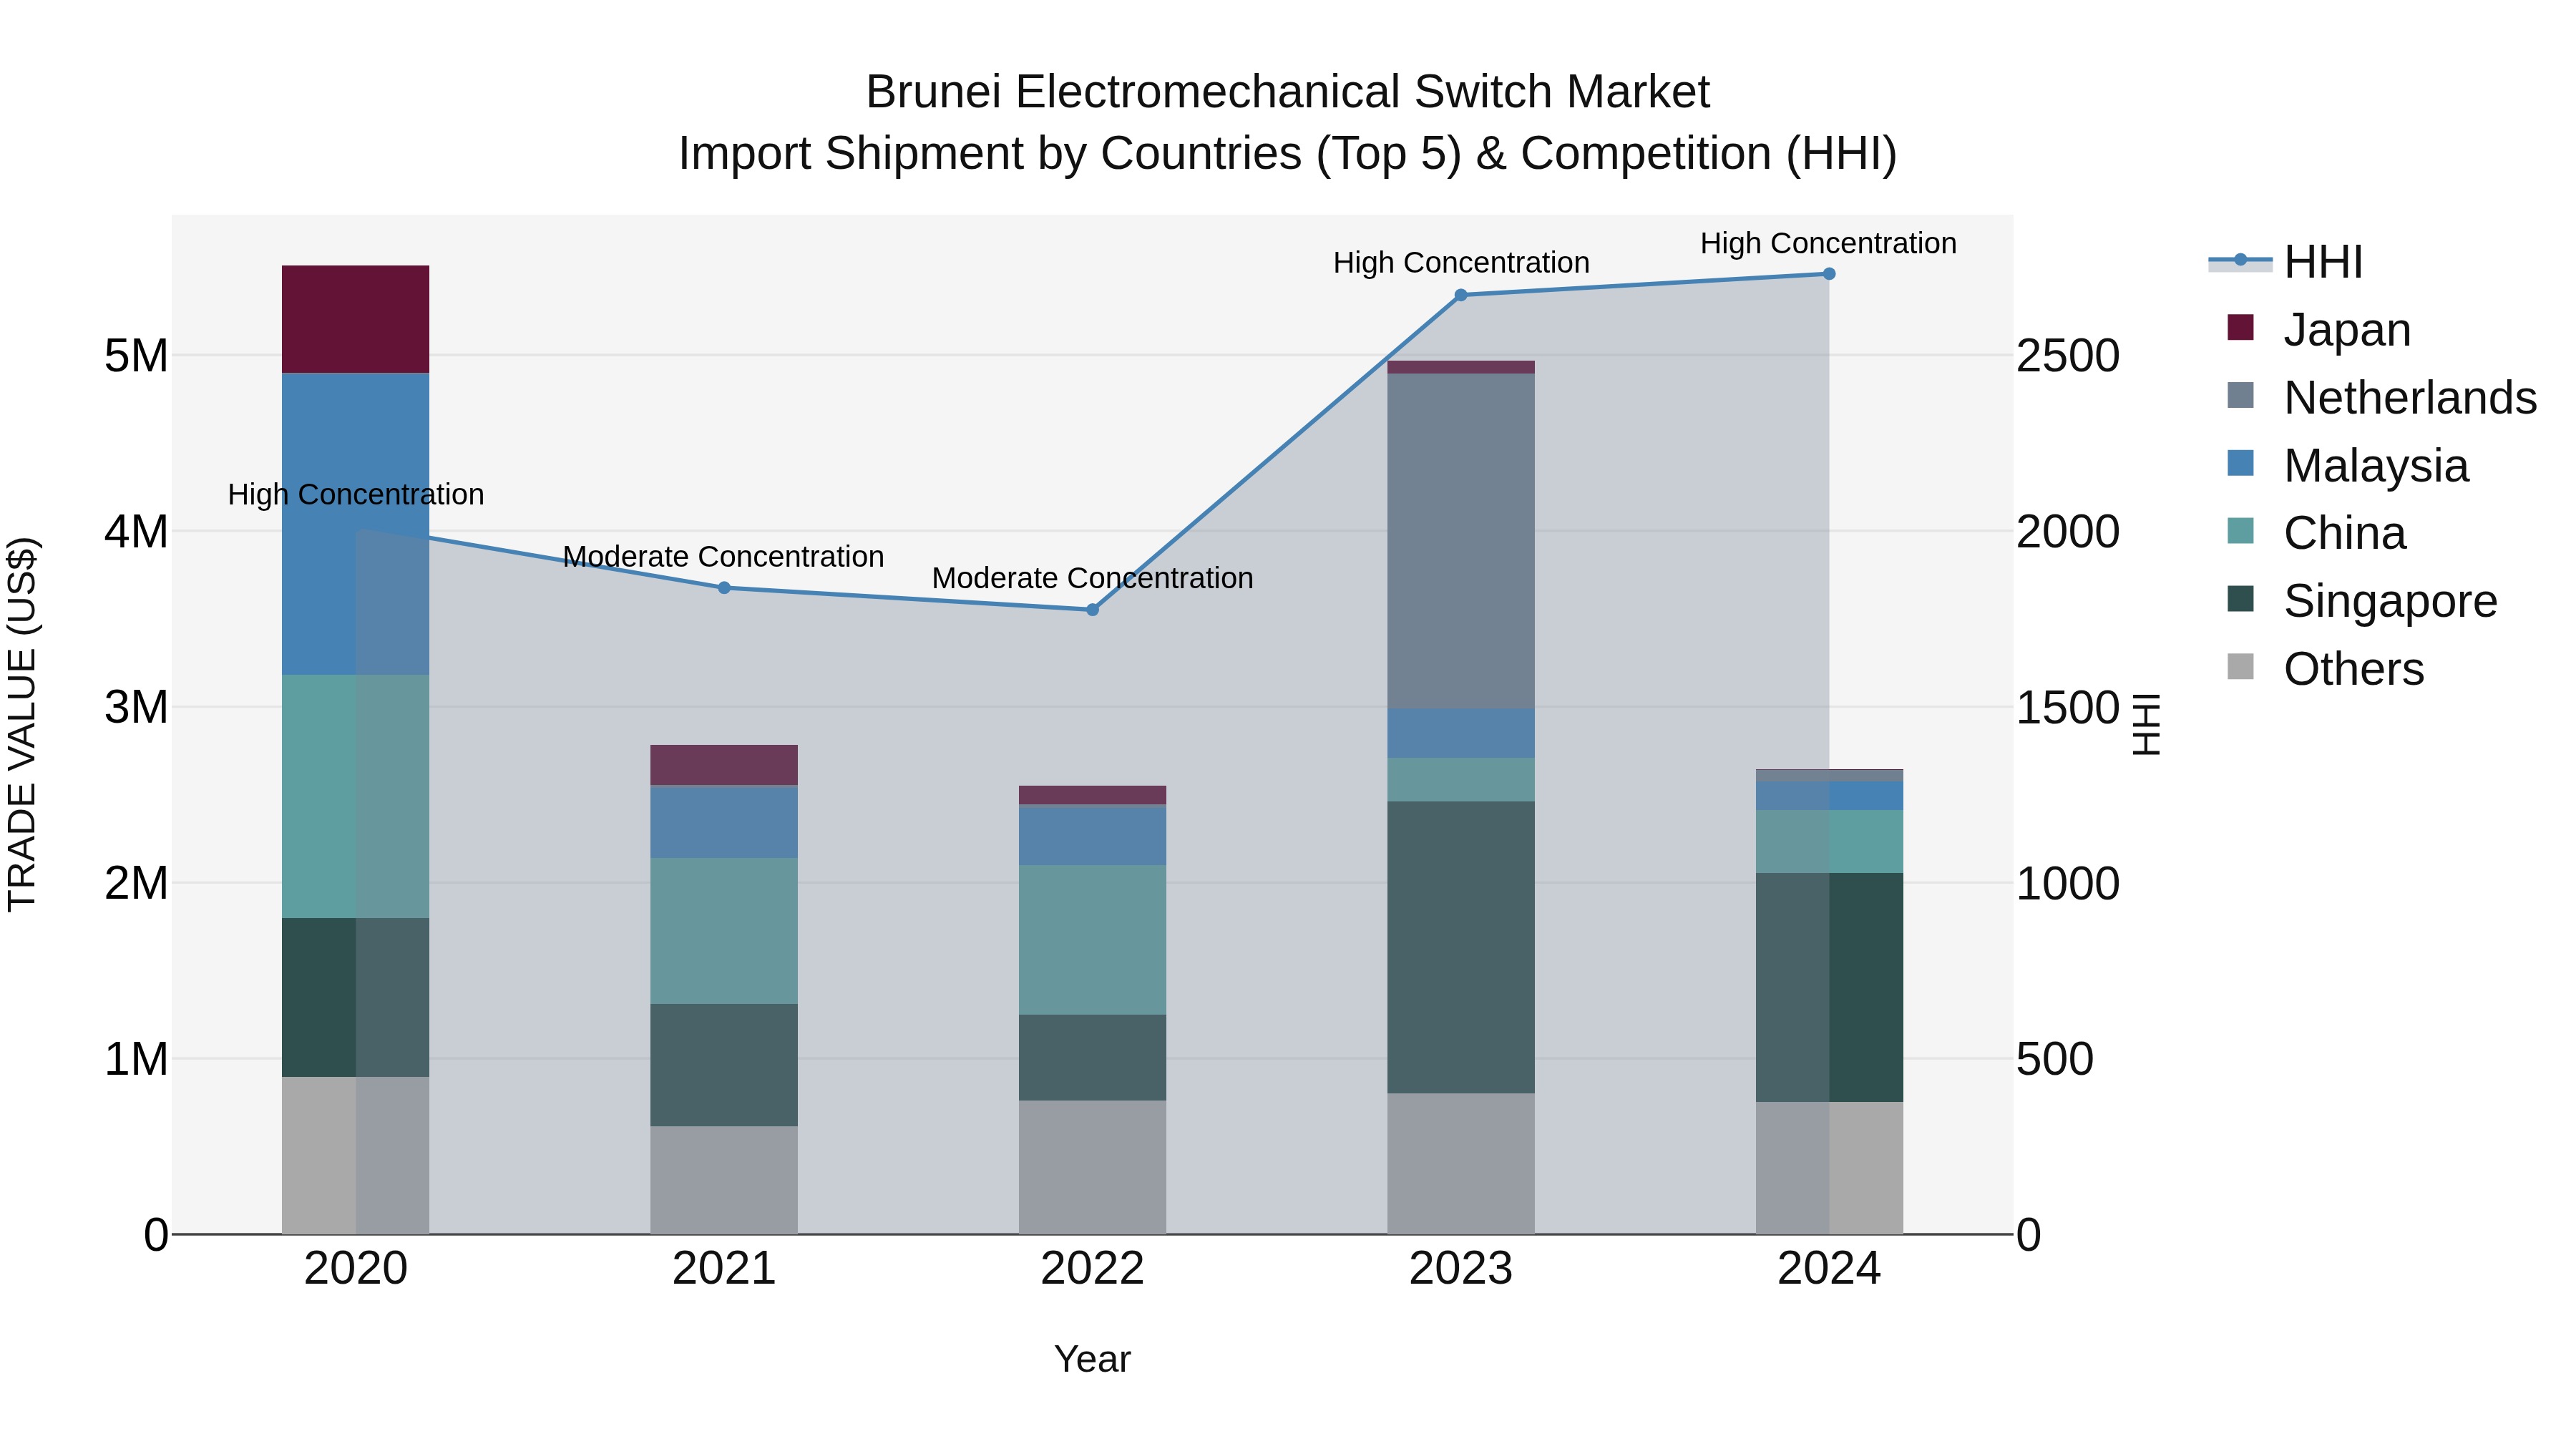Click the 3M left-axis tick label

(137, 708)
